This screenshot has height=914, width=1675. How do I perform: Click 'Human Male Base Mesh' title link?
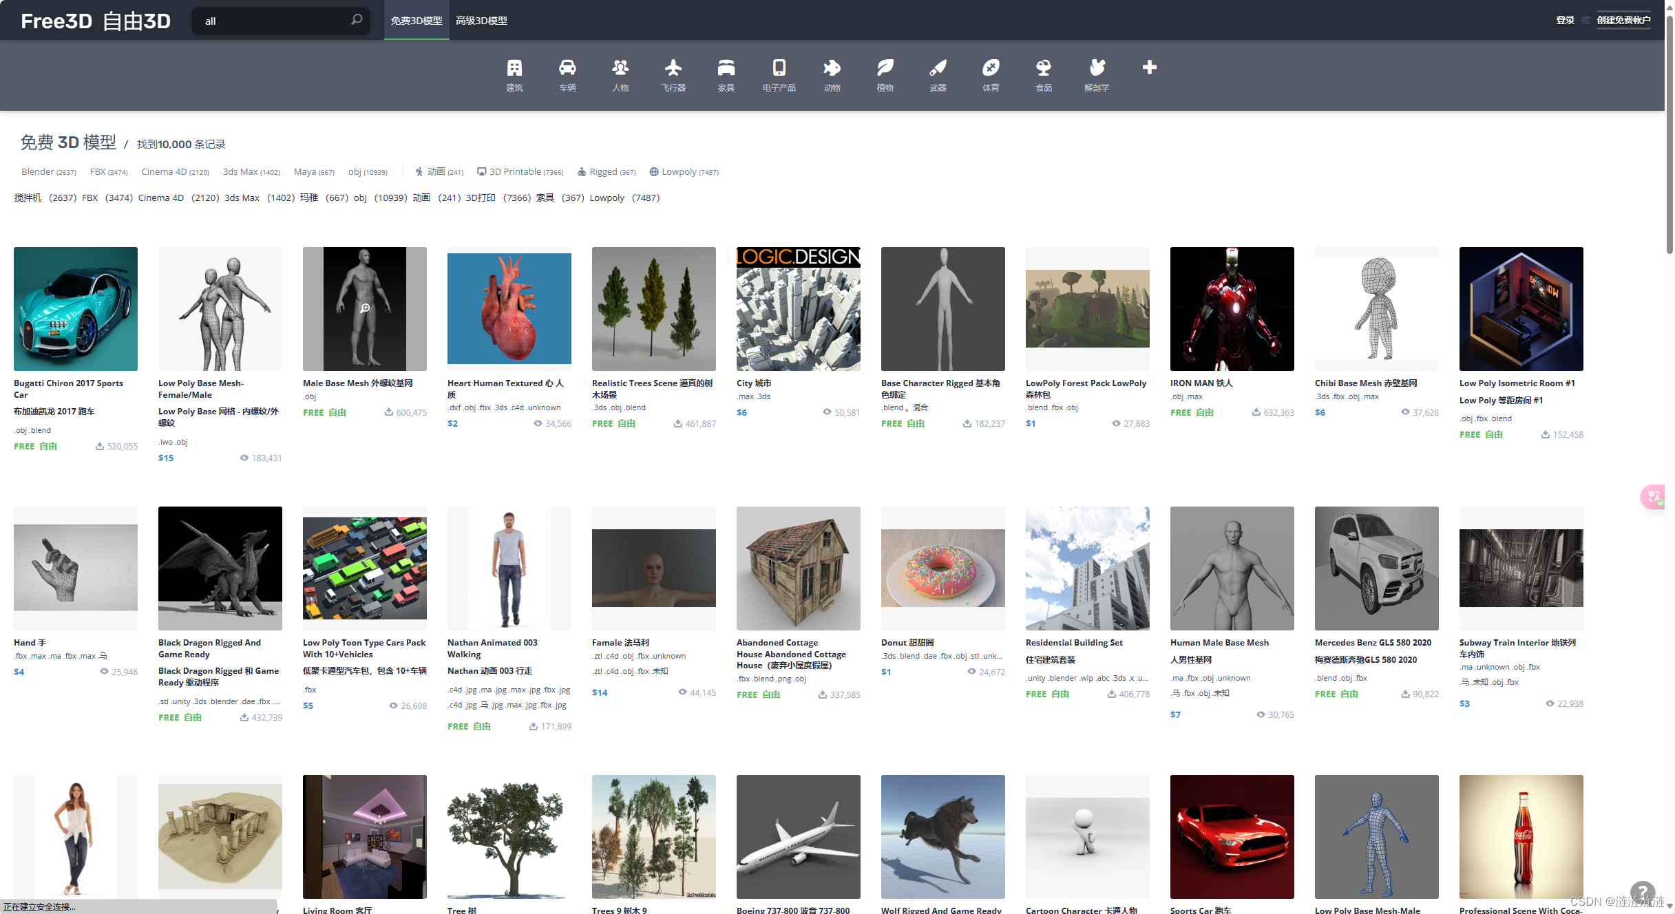(x=1219, y=643)
